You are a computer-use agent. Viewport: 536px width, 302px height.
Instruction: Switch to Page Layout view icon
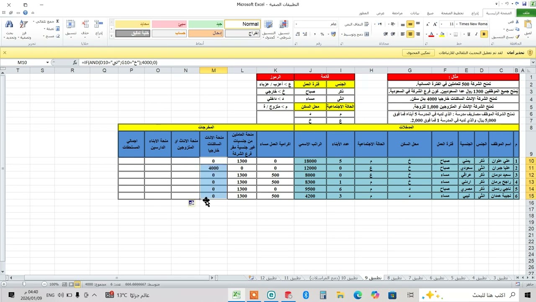[70, 284]
